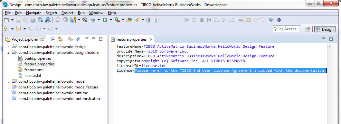
Task: Switch to the Design perspective button
Action: [x=325, y=29]
